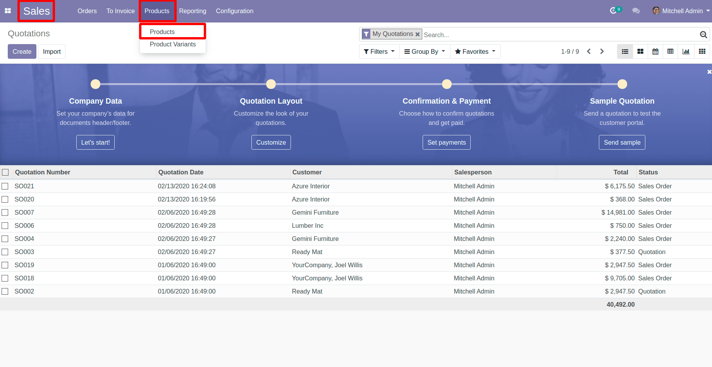Click the Sample Quotation step dot
The height and width of the screenshot is (367, 712).
(x=622, y=84)
